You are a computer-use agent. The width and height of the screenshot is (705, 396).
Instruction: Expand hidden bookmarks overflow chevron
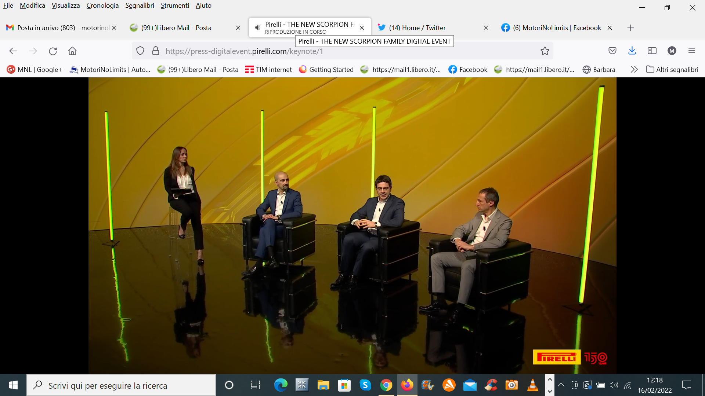(x=634, y=69)
